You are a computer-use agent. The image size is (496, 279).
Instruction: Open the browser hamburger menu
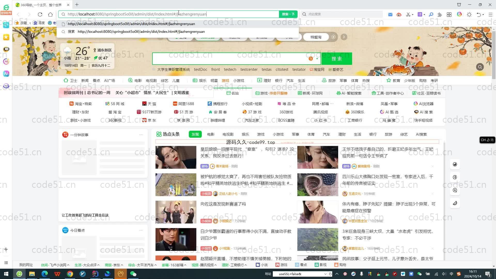490,14
